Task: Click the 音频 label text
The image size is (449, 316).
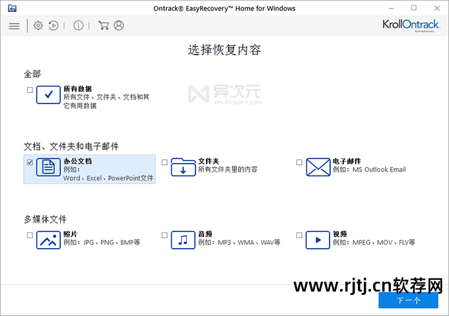Action: point(205,234)
